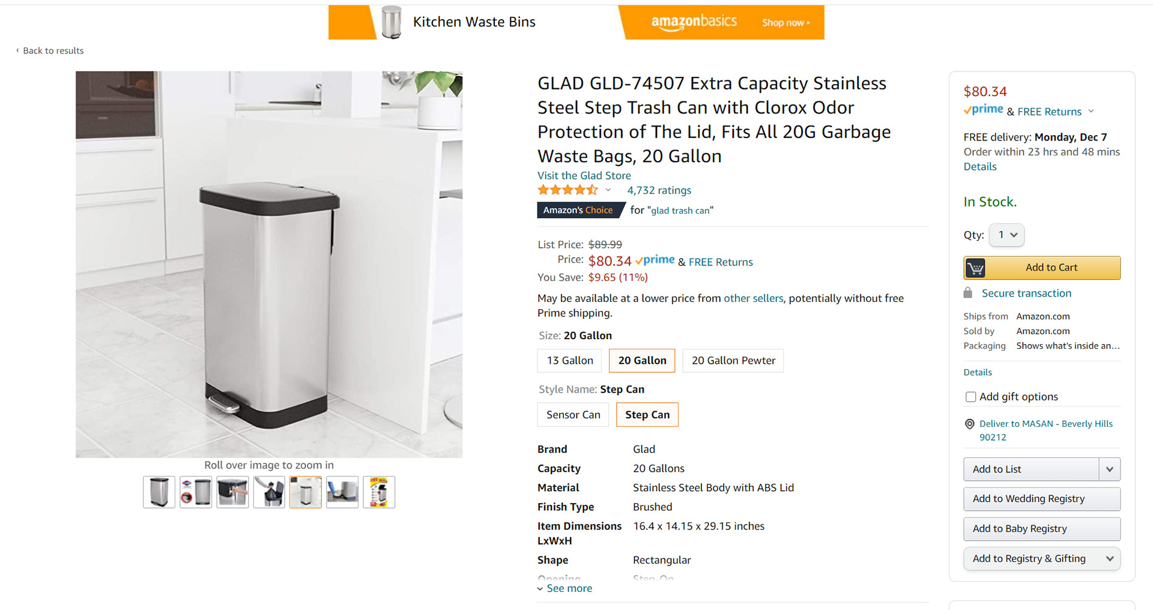Click the star rating icons
Image resolution: width=1153 pixels, height=610 pixels.
pyautogui.click(x=567, y=190)
